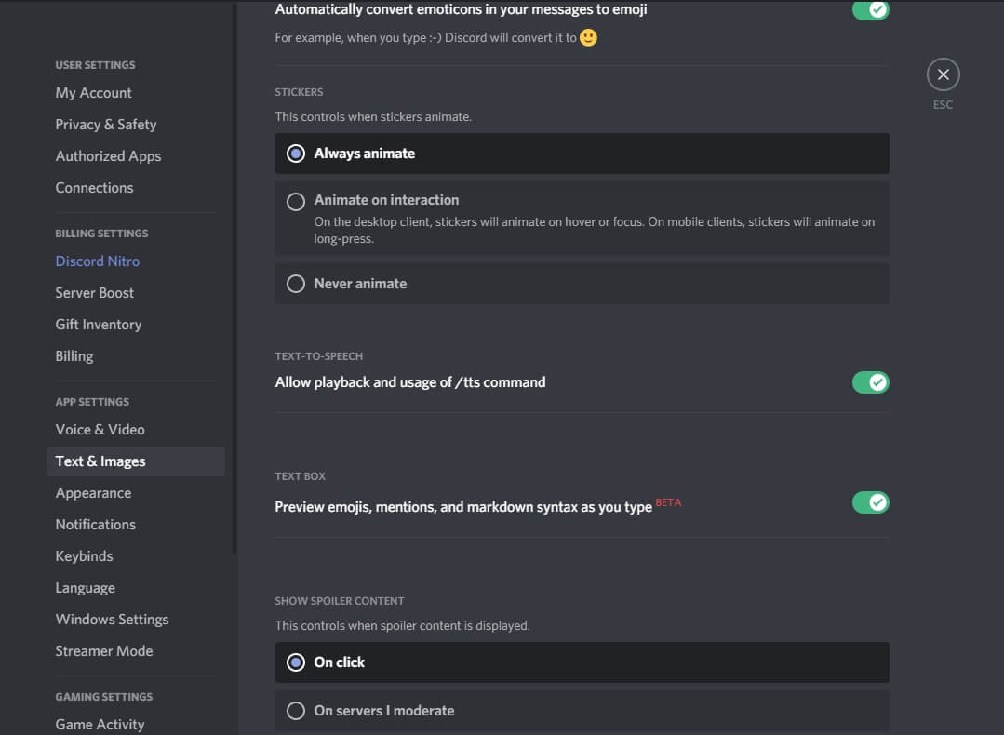Open Game Activity settings

[x=100, y=725]
